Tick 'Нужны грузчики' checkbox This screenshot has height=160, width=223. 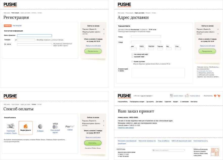coord(132,61)
